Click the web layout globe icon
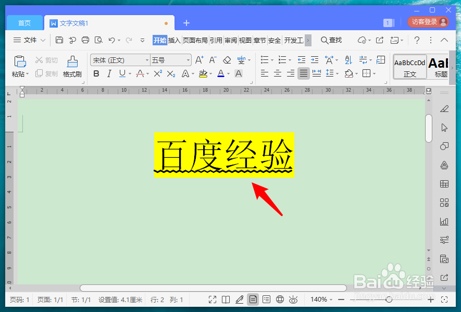Image resolution: width=461 pixels, height=312 pixels. point(280,299)
